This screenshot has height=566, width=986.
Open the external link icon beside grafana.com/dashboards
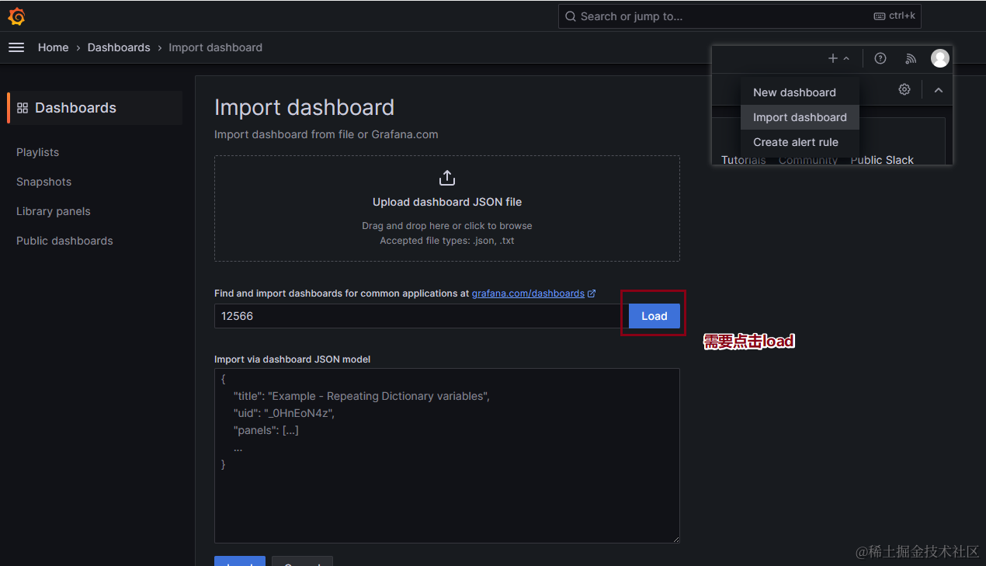tap(592, 293)
